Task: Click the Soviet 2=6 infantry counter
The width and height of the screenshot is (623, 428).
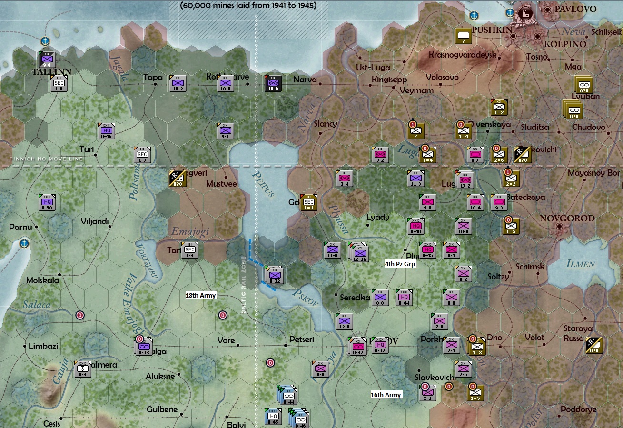Action: [499, 155]
